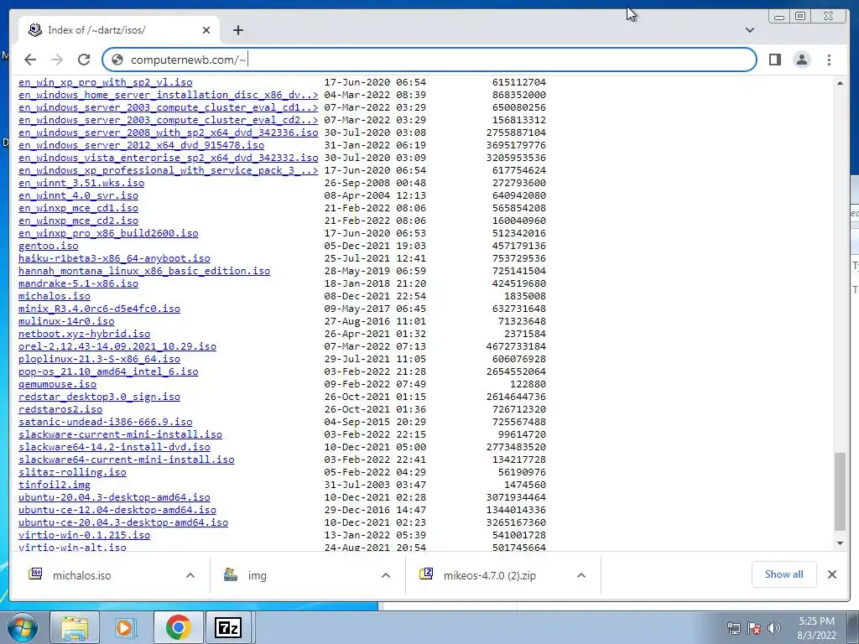Screen dimensions: 859x644
Task: Open redstar_desktop3.0_sign.iso link
Action: (99, 397)
